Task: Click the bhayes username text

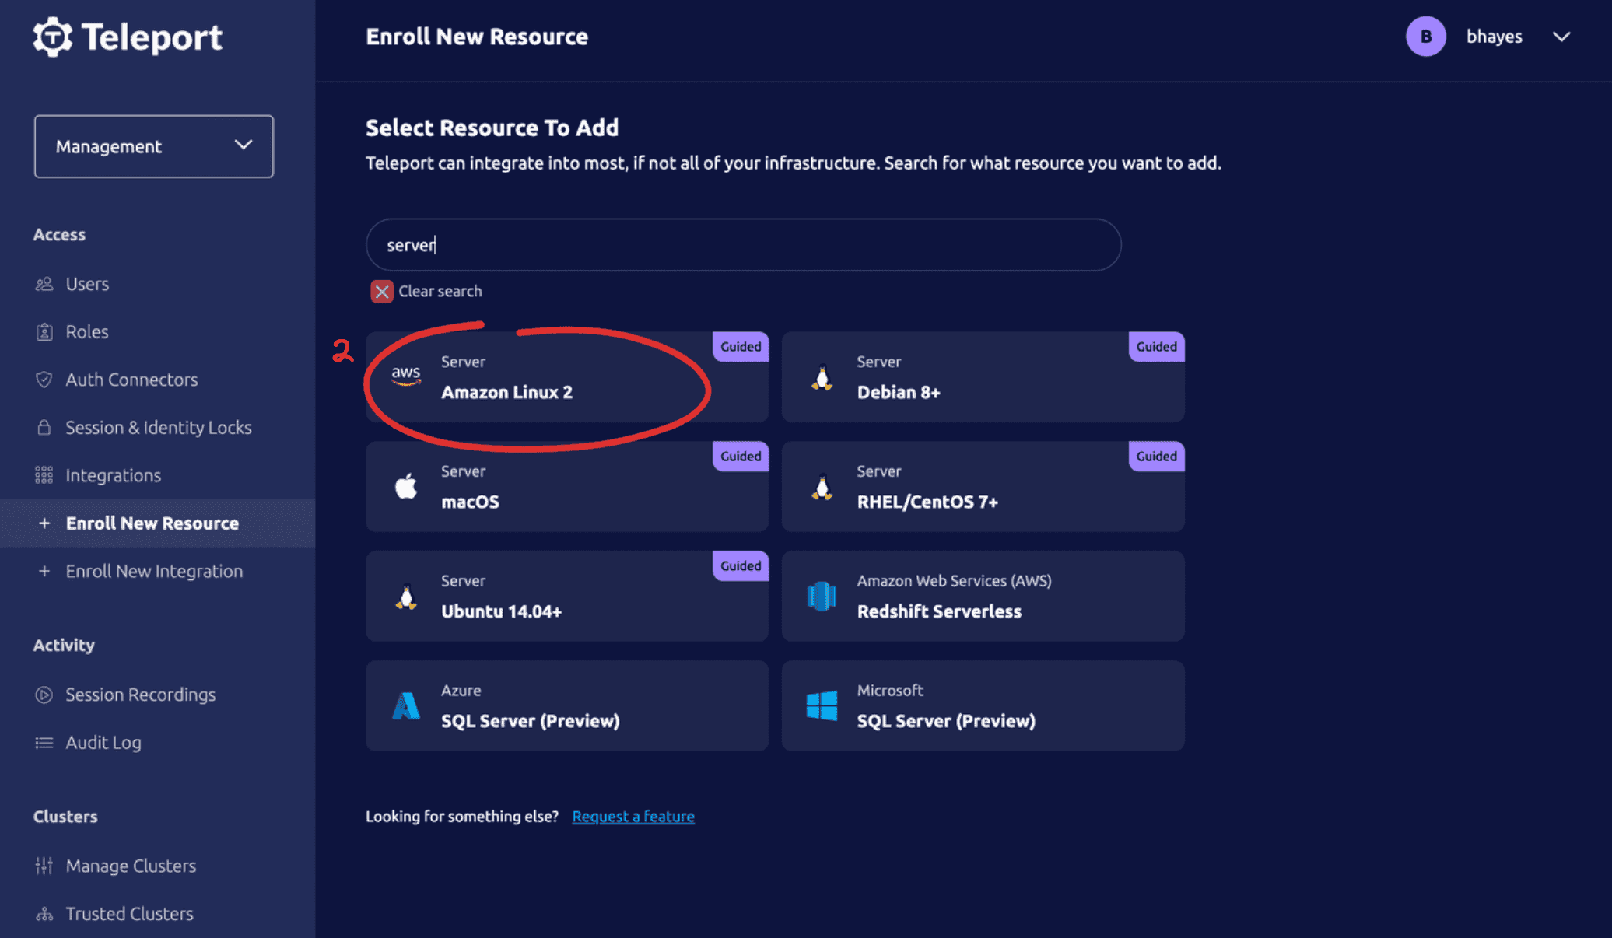Action: (1495, 37)
